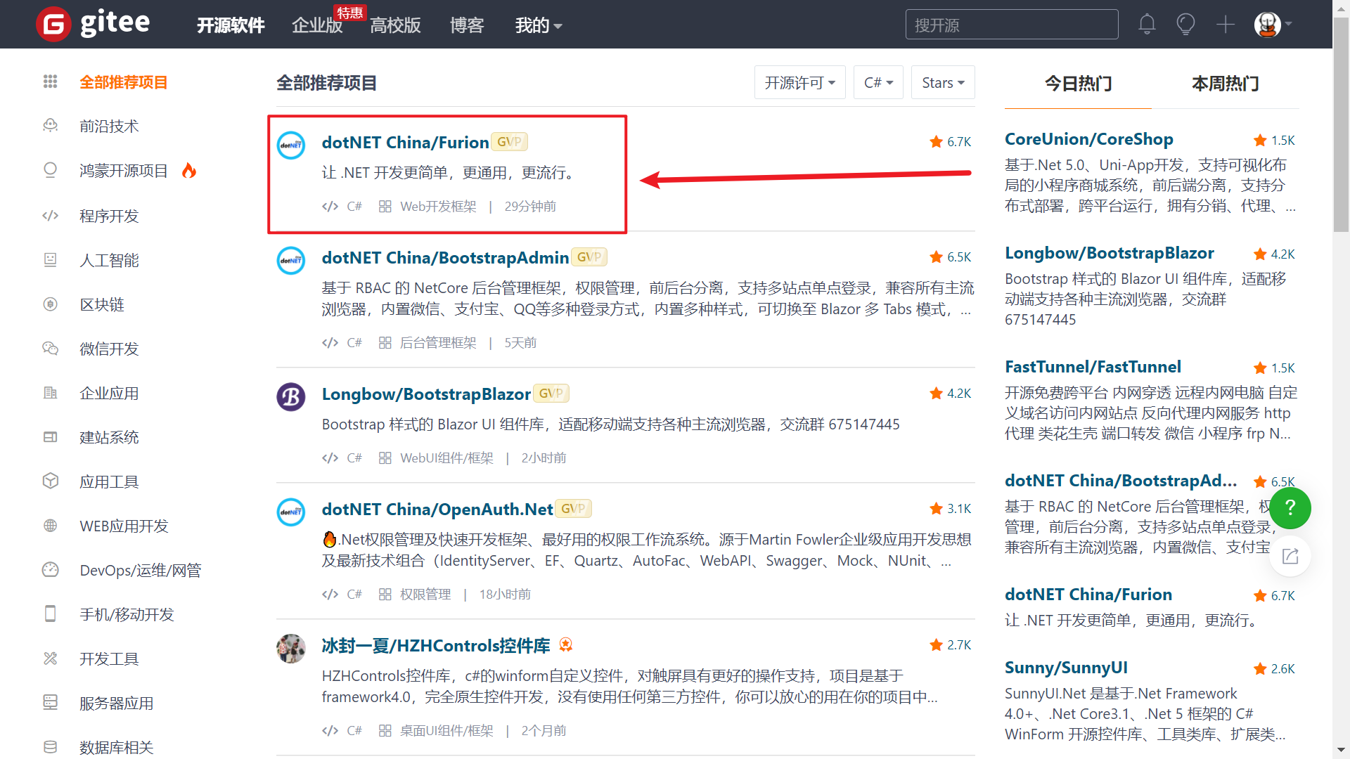Click the 后台管理框架 category tag

(438, 342)
